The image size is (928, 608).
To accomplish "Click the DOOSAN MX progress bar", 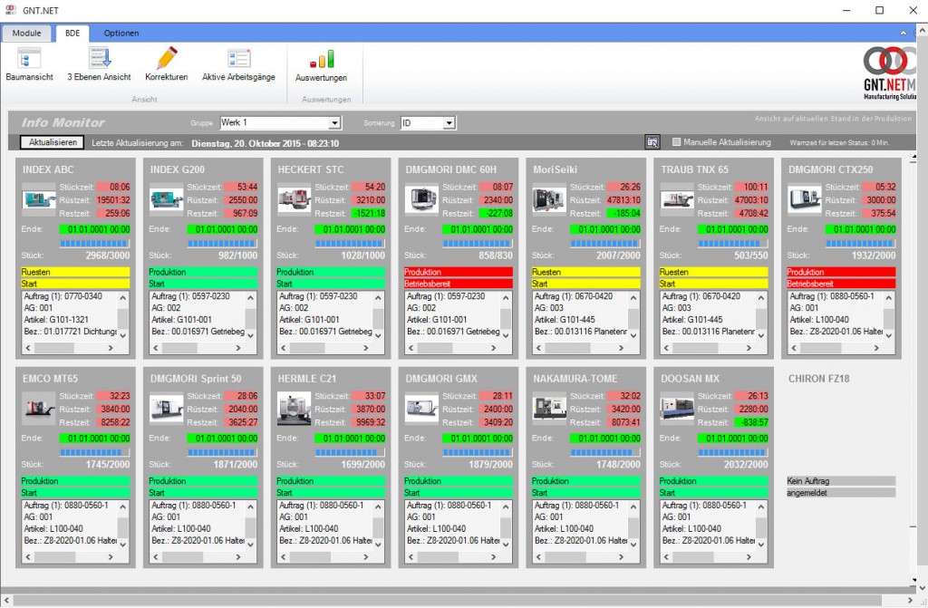I will [732, 452].
